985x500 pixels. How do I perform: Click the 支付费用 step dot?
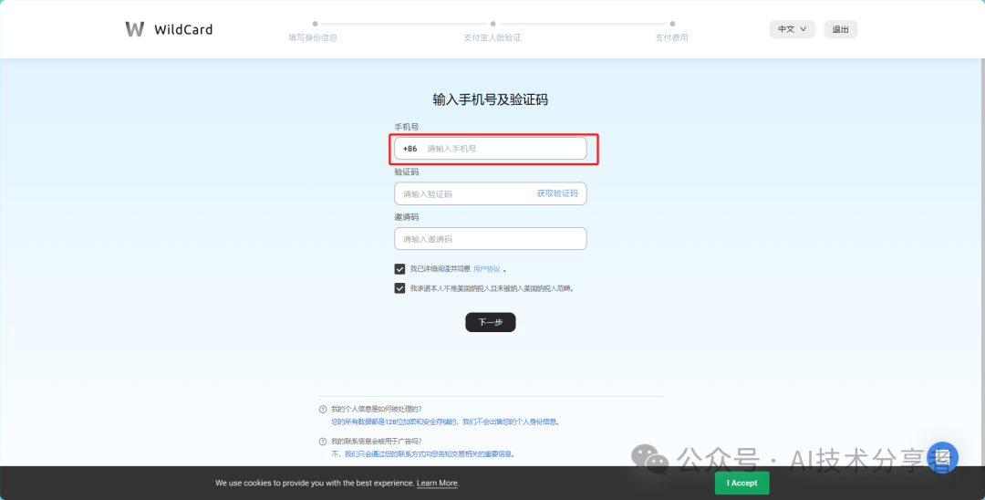[x=672, y=25]
